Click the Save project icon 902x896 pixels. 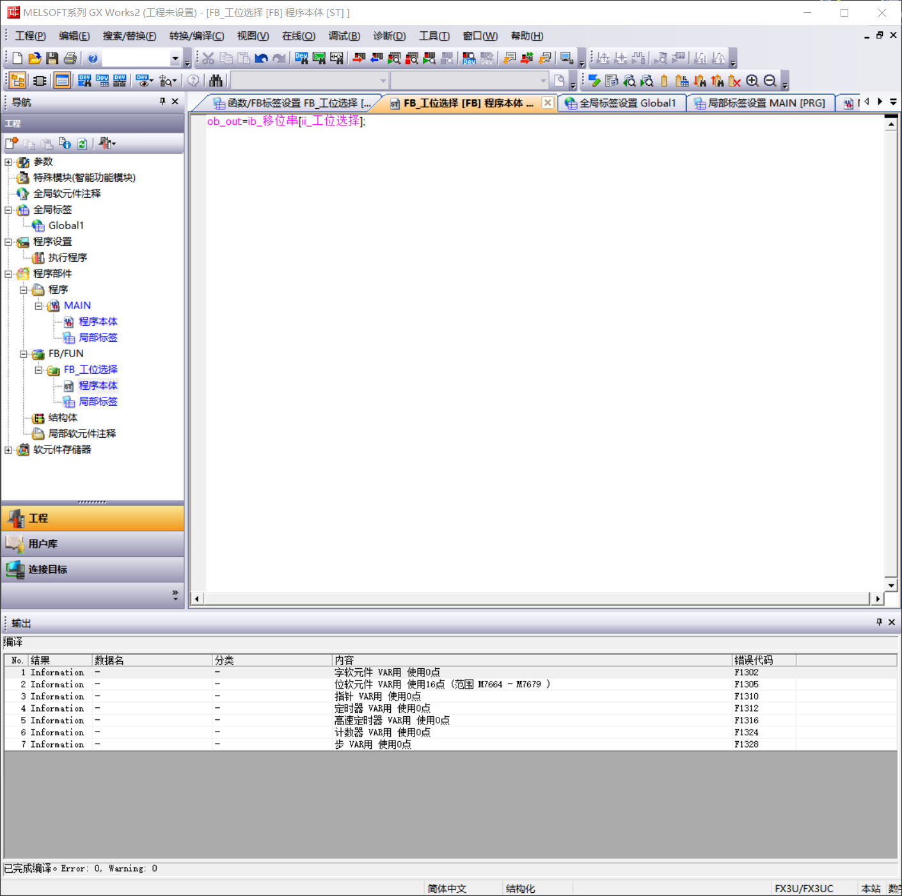(52, 58)
